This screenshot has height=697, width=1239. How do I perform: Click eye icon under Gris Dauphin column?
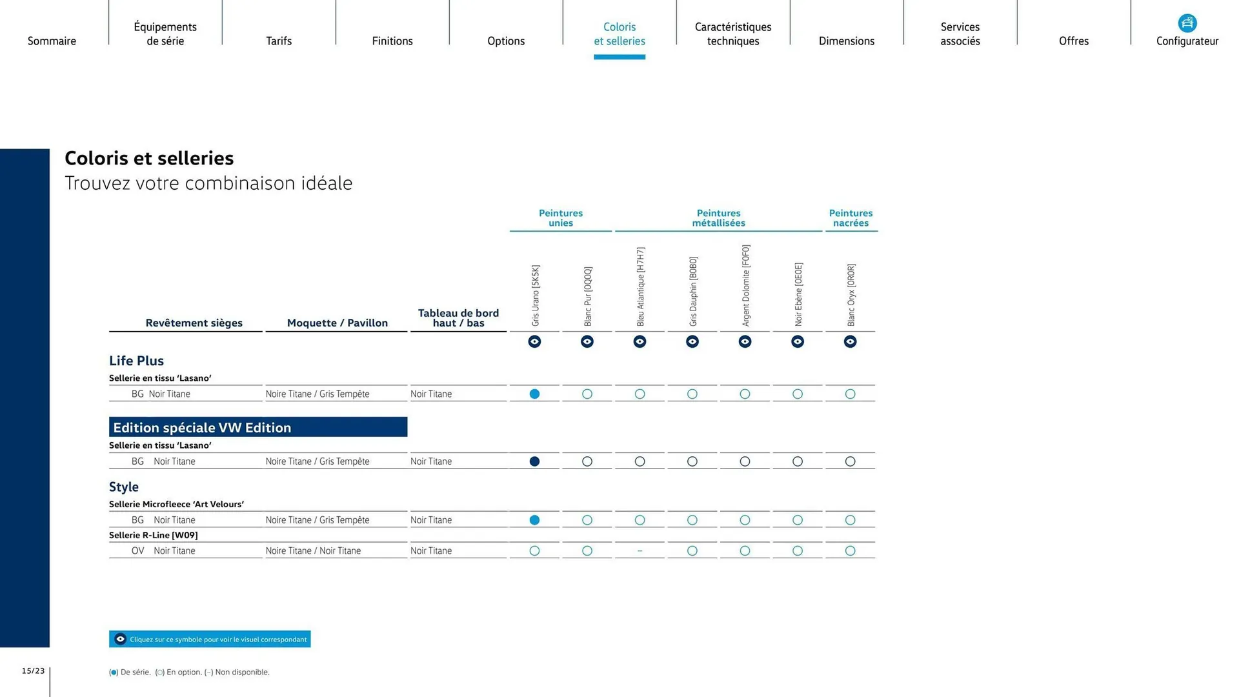point(692,341)
